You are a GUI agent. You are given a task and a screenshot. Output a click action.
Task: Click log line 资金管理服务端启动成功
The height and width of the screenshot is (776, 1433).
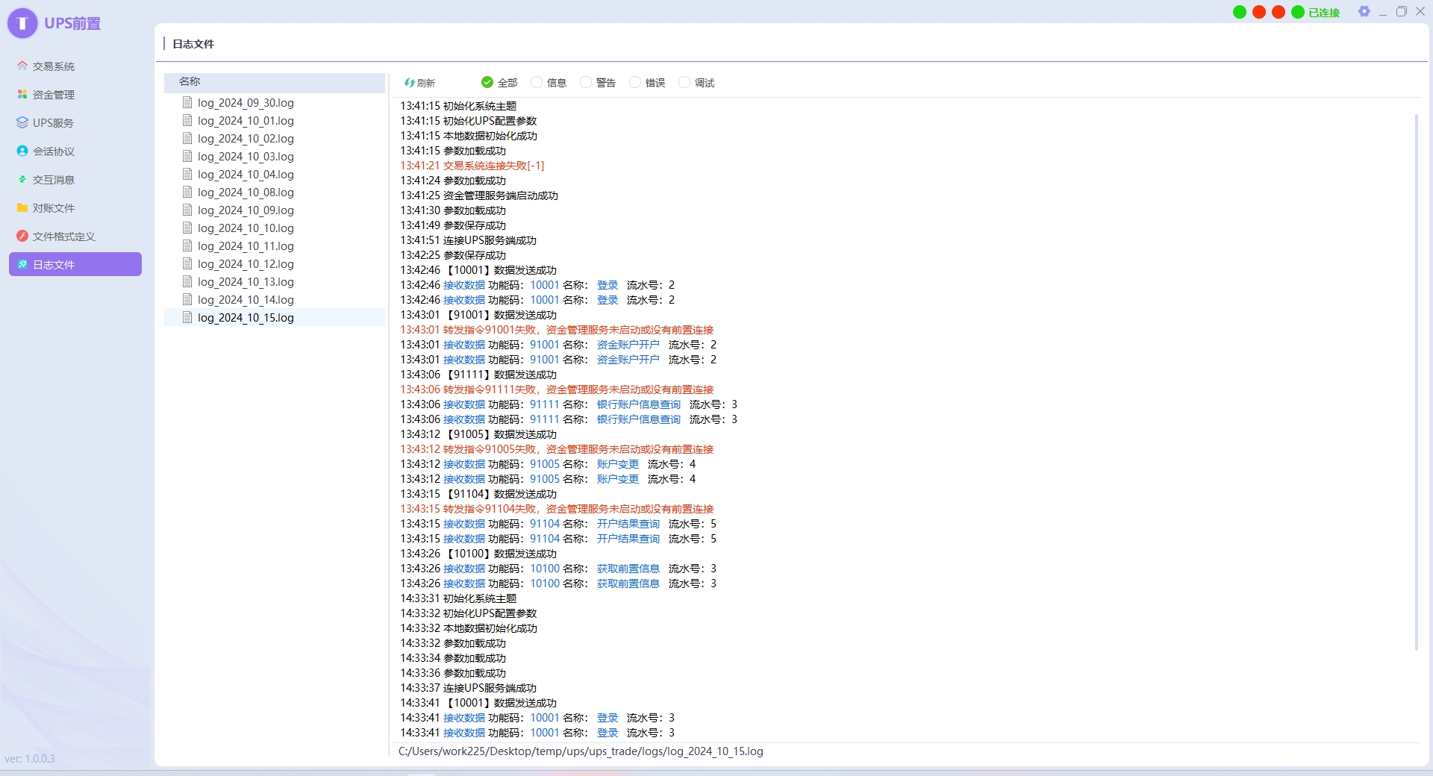pos(479,195)
